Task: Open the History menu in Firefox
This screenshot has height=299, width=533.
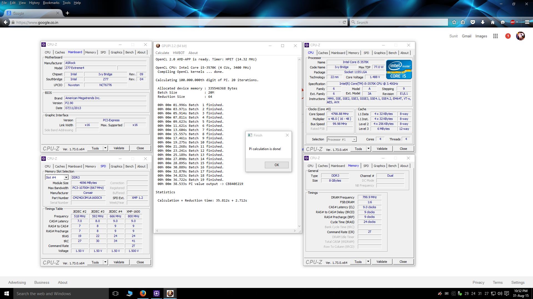Action: click(34, 3)
